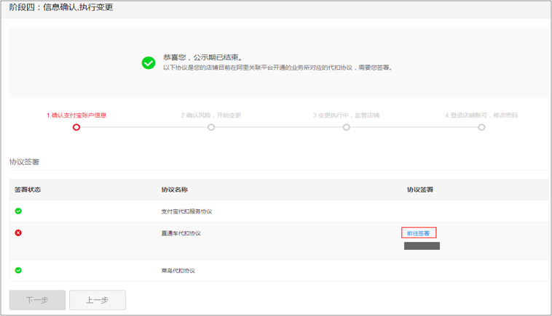Click the 协议签署 column header

420,190
